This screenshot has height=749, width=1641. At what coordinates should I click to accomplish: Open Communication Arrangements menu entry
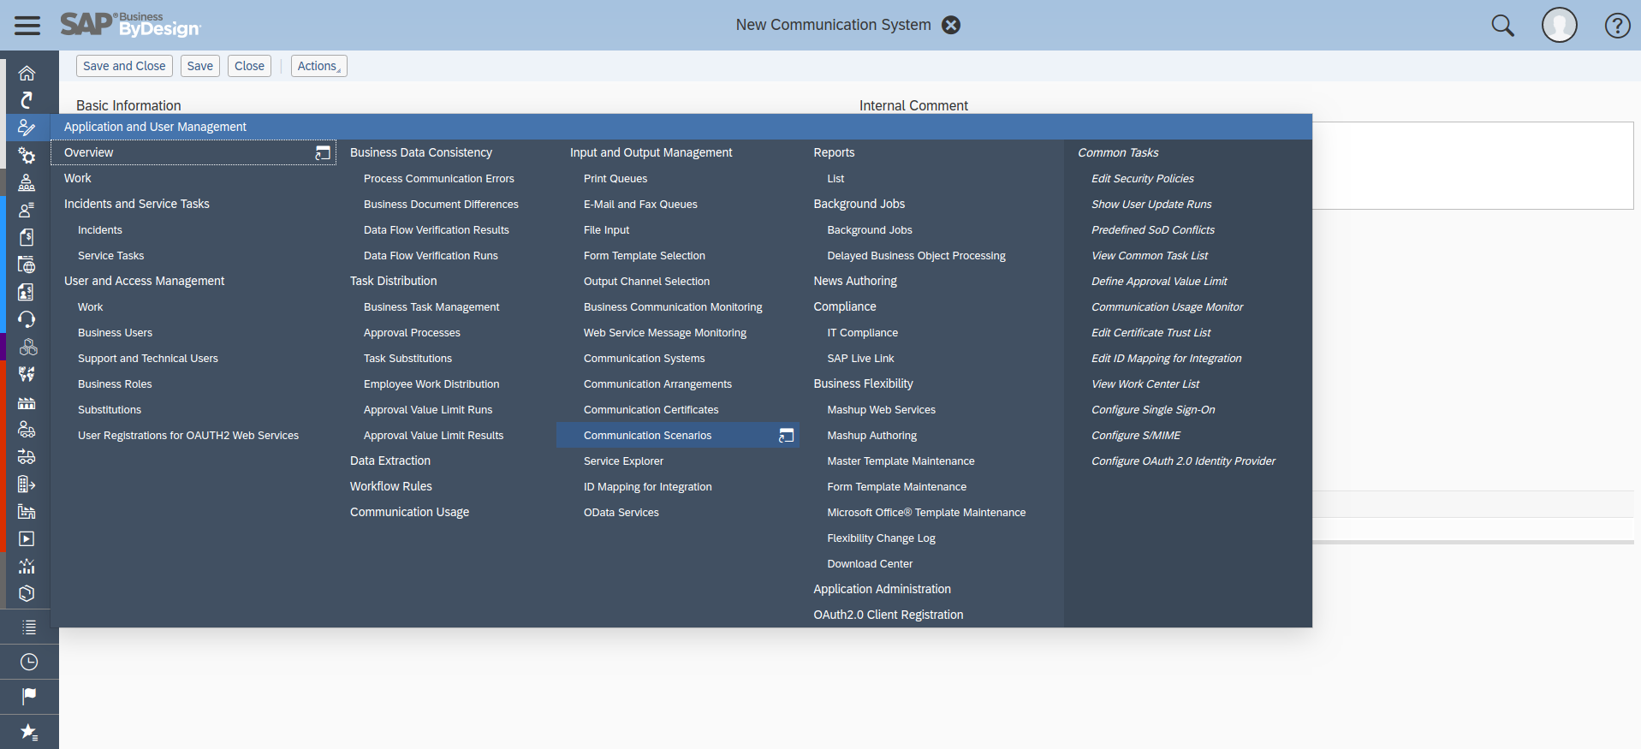[657, 384]
